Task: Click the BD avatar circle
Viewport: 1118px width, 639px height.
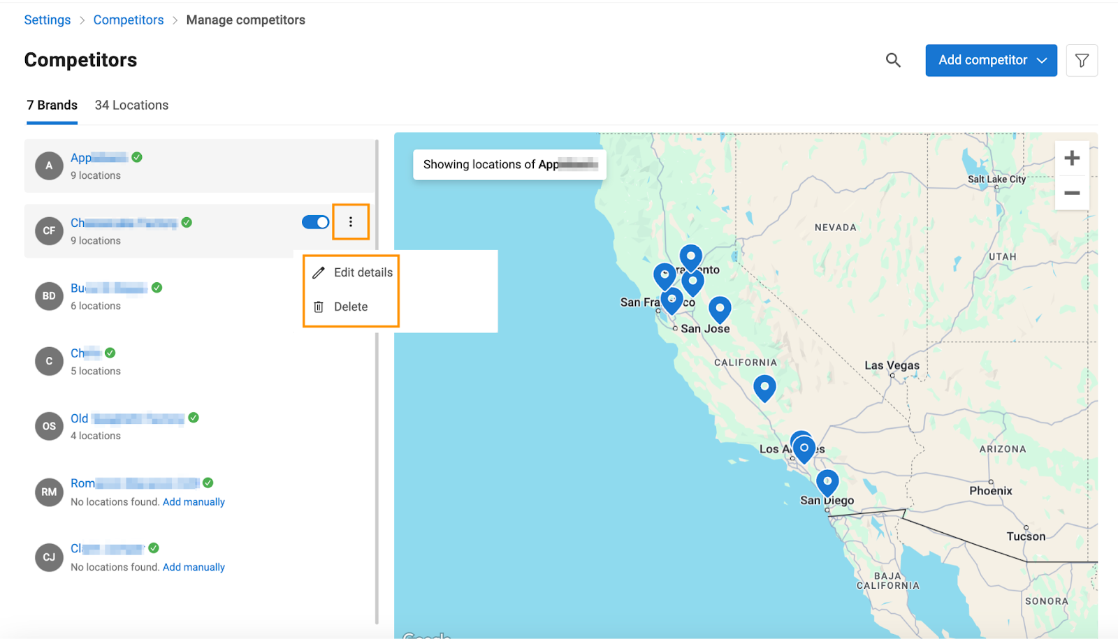Action: pos(49,296)
